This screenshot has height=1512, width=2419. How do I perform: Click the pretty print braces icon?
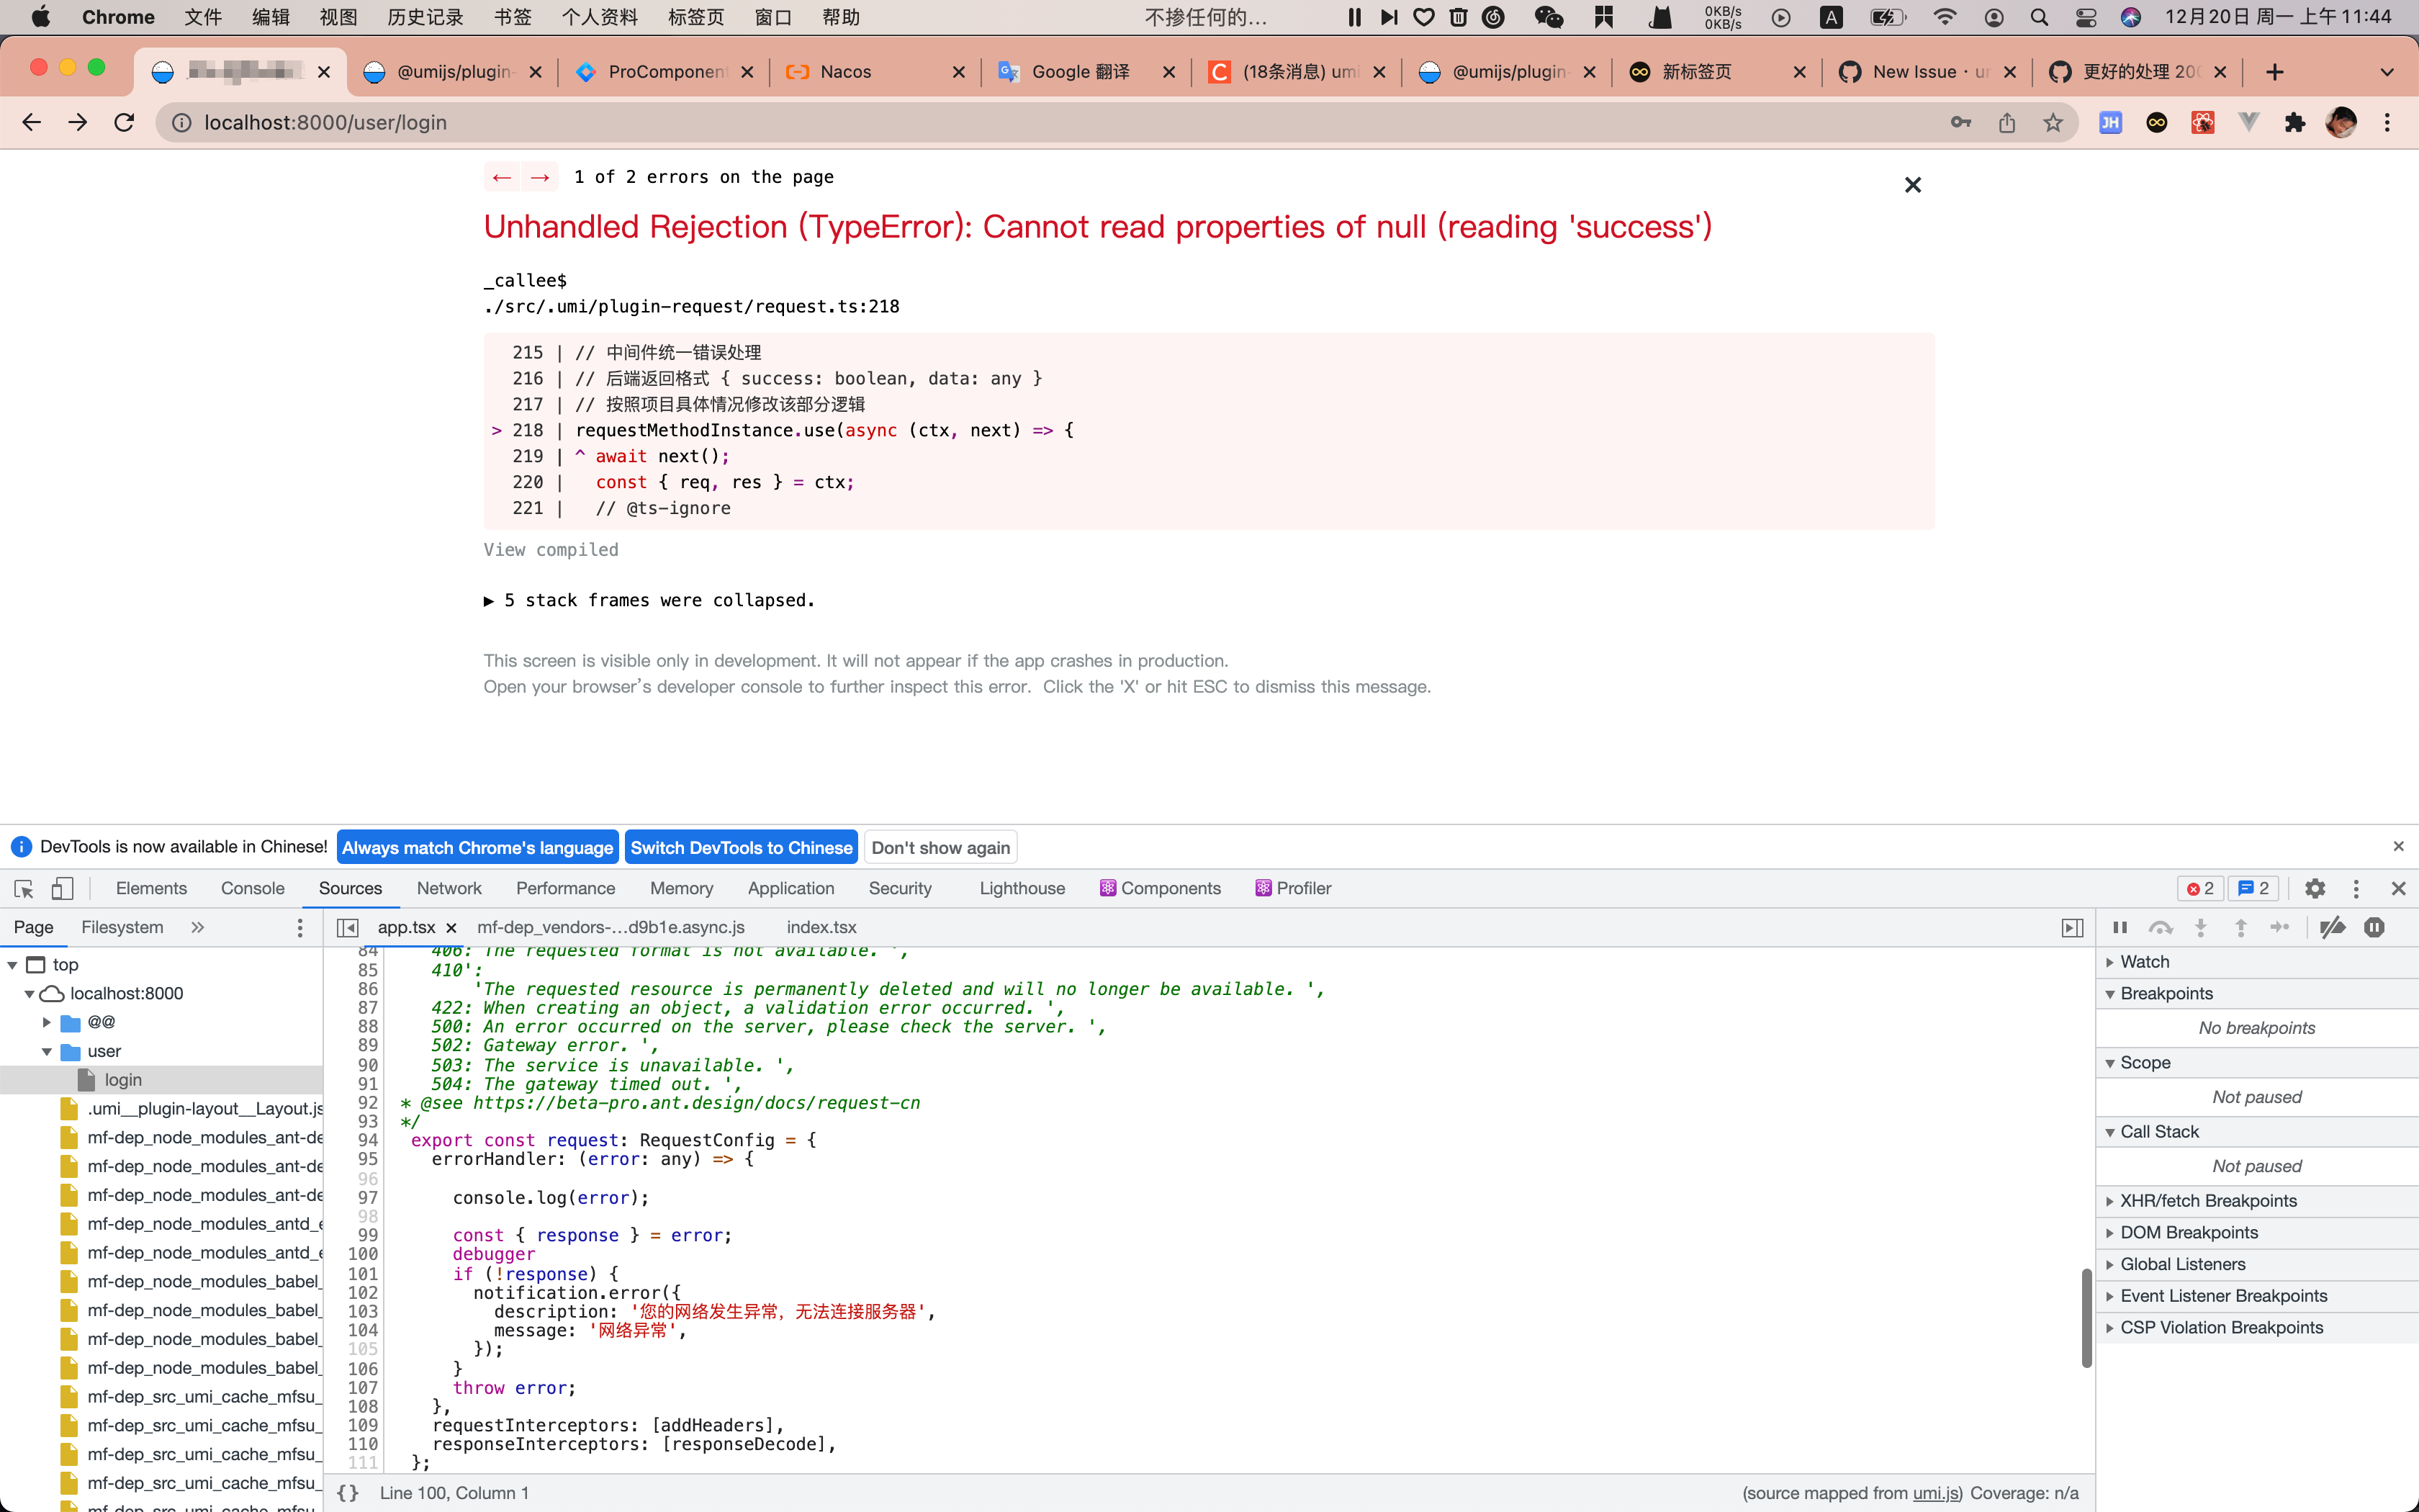[347, 1492]
